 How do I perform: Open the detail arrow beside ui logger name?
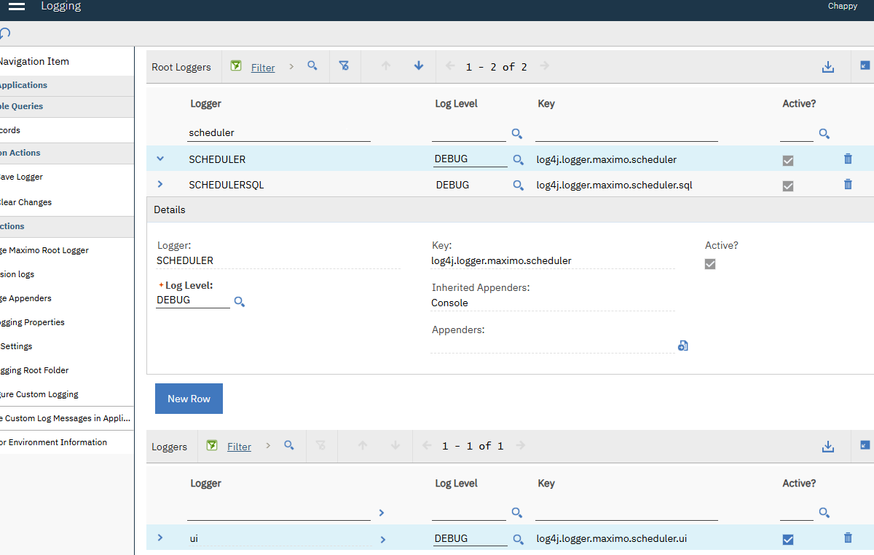[383, 540]
